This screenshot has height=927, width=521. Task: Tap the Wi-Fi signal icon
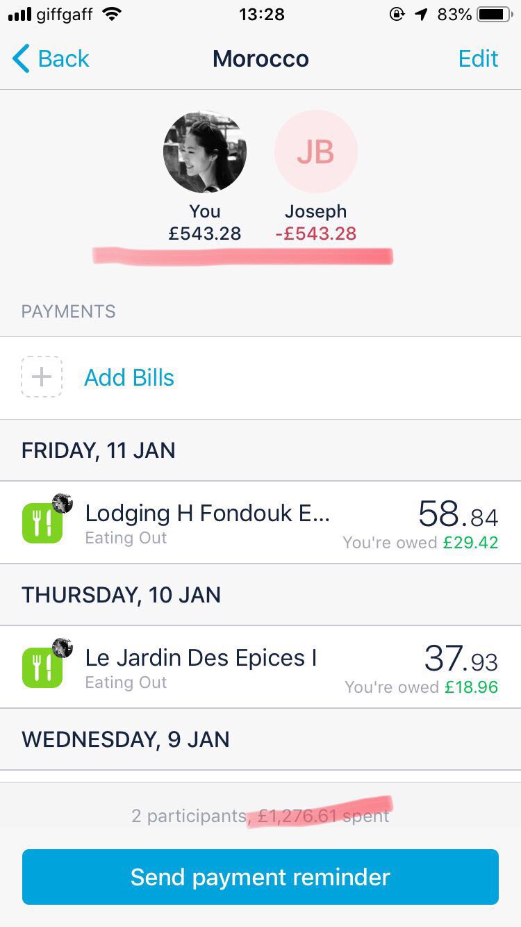pos(110,15)
